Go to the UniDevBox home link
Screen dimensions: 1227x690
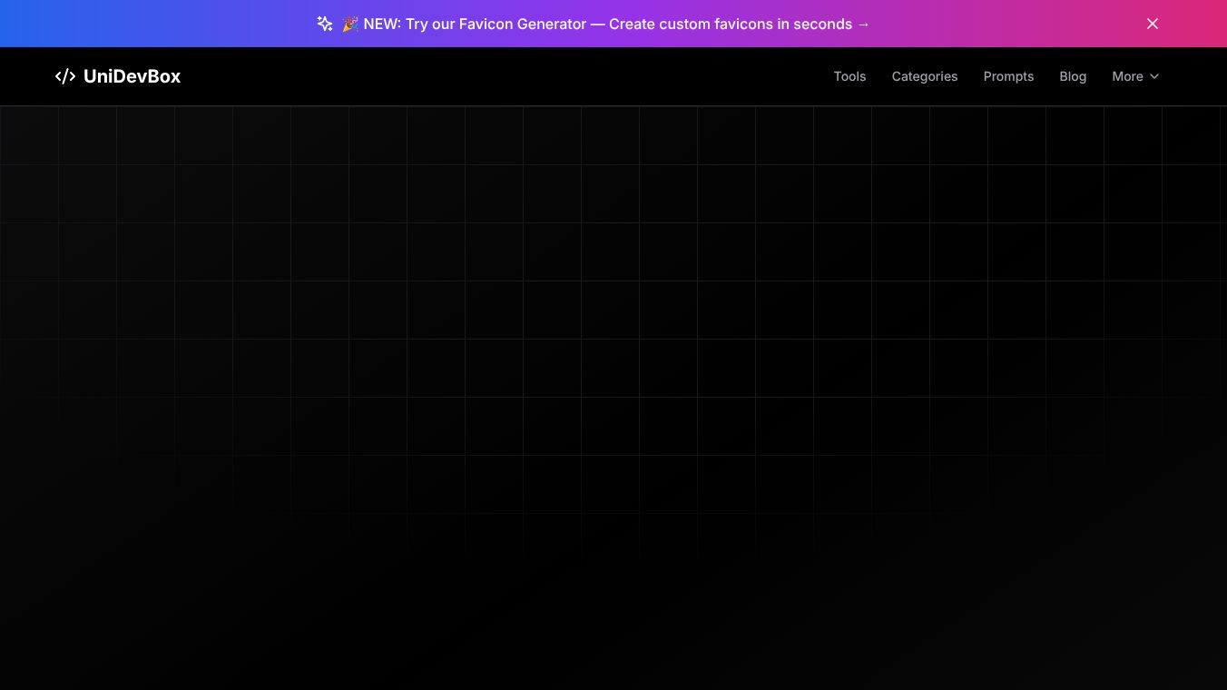[x=118, y=76]
